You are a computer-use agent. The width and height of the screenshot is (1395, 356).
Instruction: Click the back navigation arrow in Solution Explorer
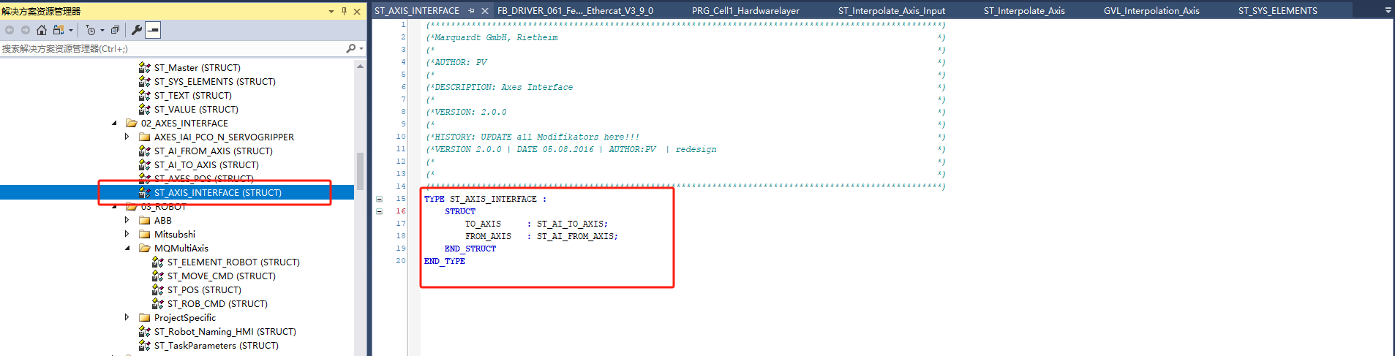click(x=10, y=30)
